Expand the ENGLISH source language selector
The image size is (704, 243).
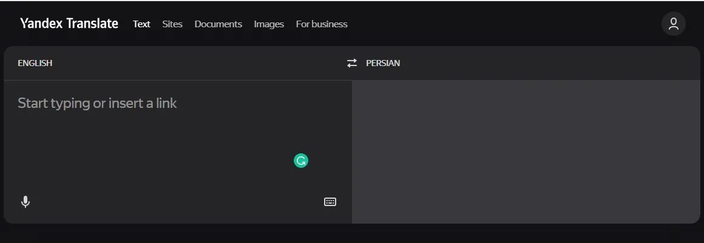pos(35,63)
